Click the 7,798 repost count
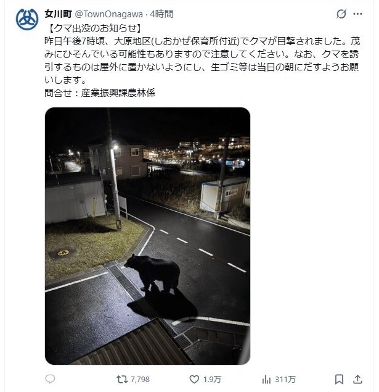The height and width of the screenshot is (392, 379). (141, 380)
